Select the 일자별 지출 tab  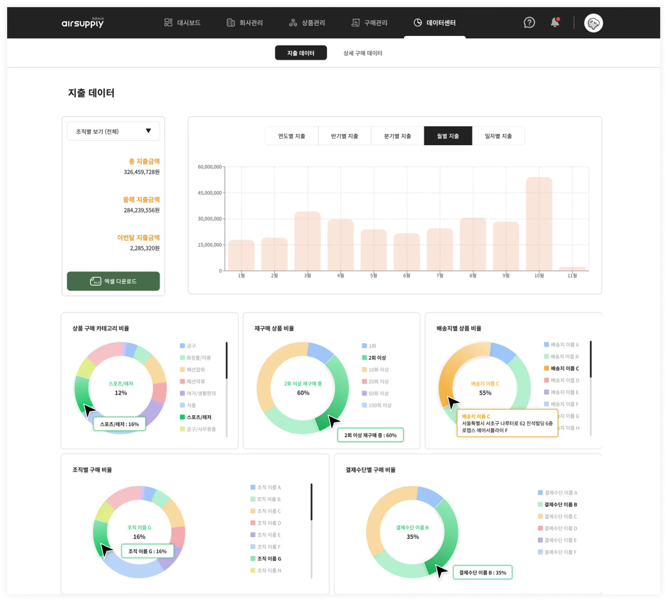[x=498, y=136]
